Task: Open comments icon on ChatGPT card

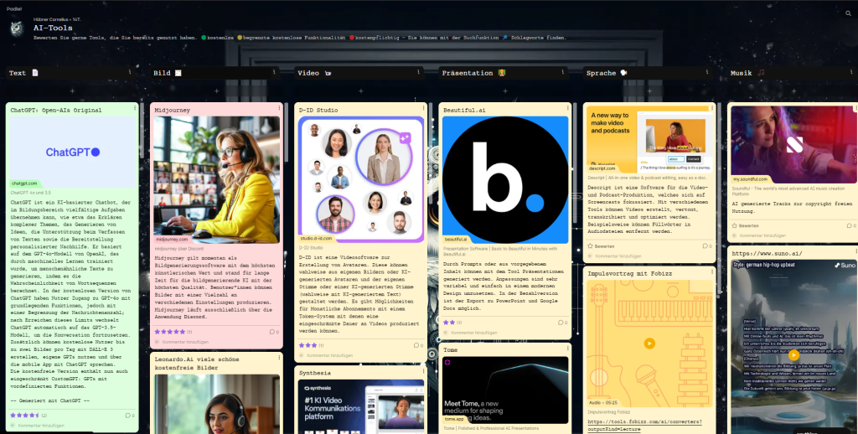Action: (129, 416)
